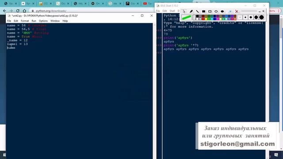Open Options menu in editor
The width and height of the screenshot is (283, 159).
43,21
